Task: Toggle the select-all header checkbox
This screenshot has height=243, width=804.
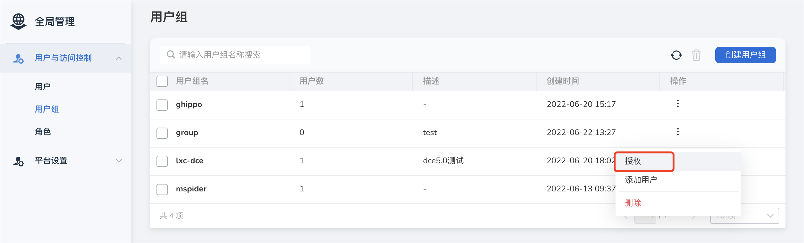Action: (x=162, y=81)
